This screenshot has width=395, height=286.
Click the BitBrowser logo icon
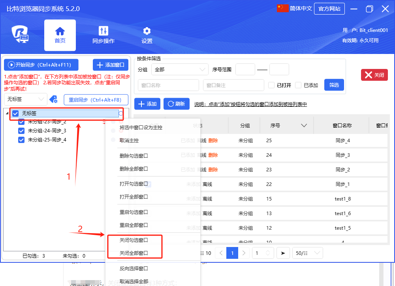pyautogui.click(x=20, y=35)
